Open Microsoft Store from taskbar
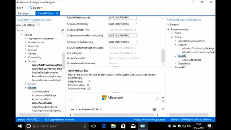Screen dimensions: 231x130 [123, 126]
